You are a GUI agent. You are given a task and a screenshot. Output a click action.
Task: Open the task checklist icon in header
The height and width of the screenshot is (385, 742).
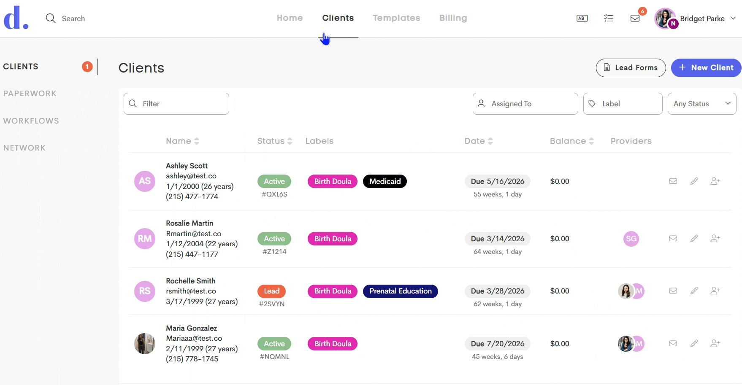point(609,18)
